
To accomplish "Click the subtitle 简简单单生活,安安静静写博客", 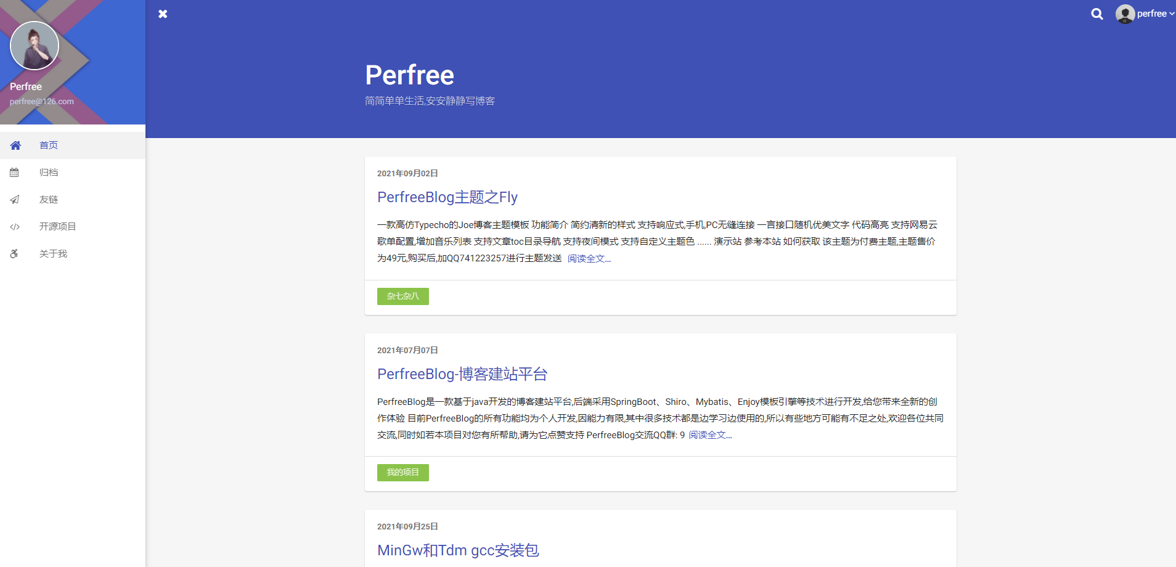I will pyautogui.click(x=430, y=101).
